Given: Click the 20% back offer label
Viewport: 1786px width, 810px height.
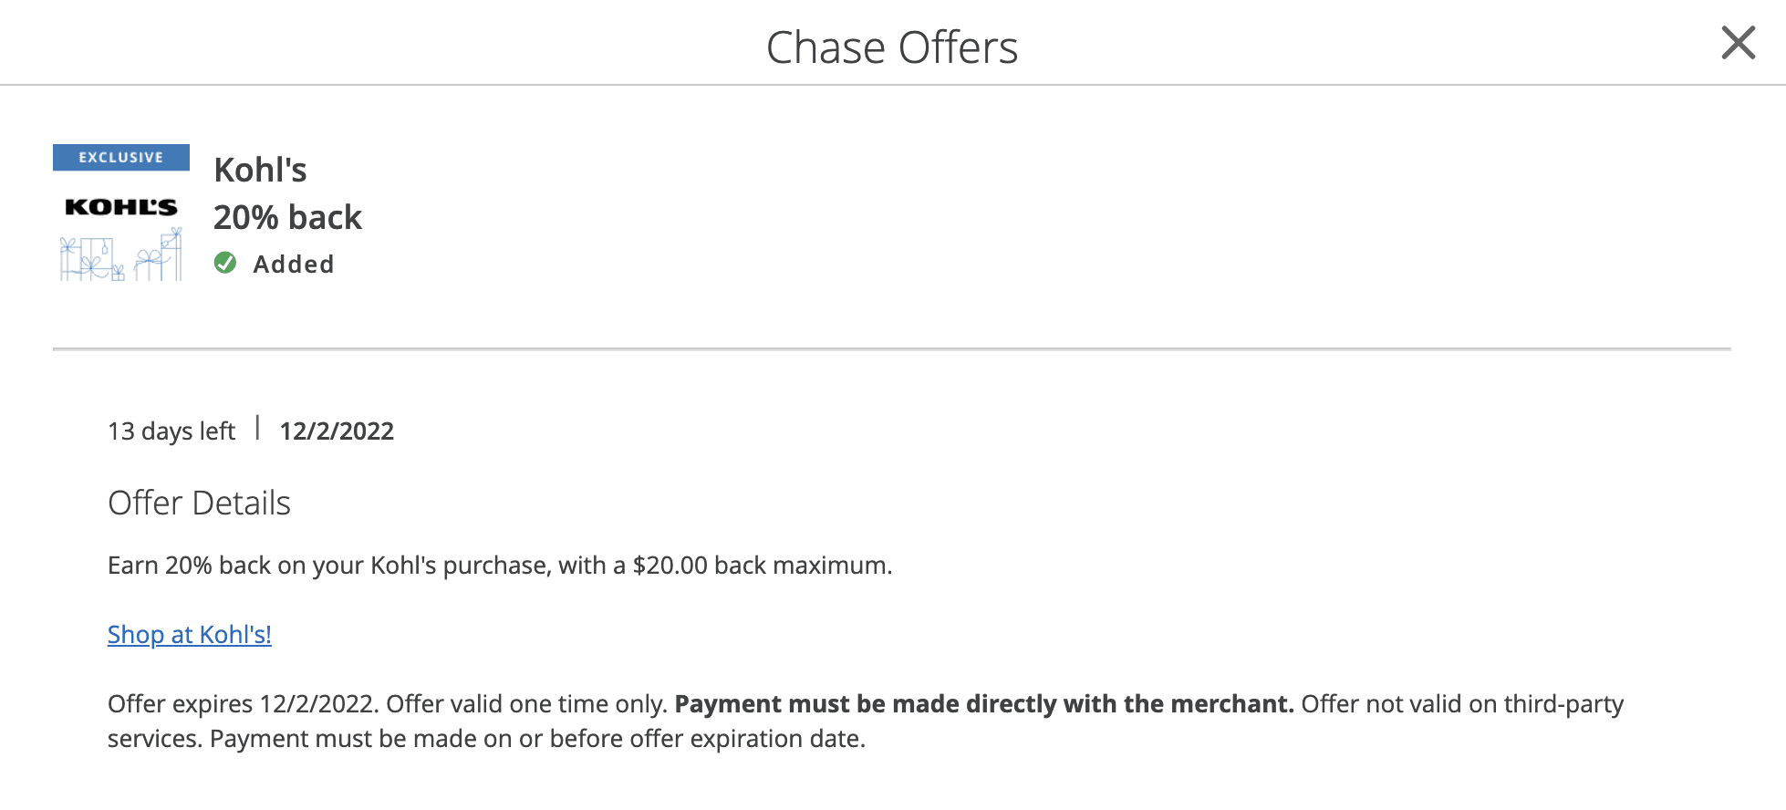Looking at the screenshot, I should click(x=287, y=217).
